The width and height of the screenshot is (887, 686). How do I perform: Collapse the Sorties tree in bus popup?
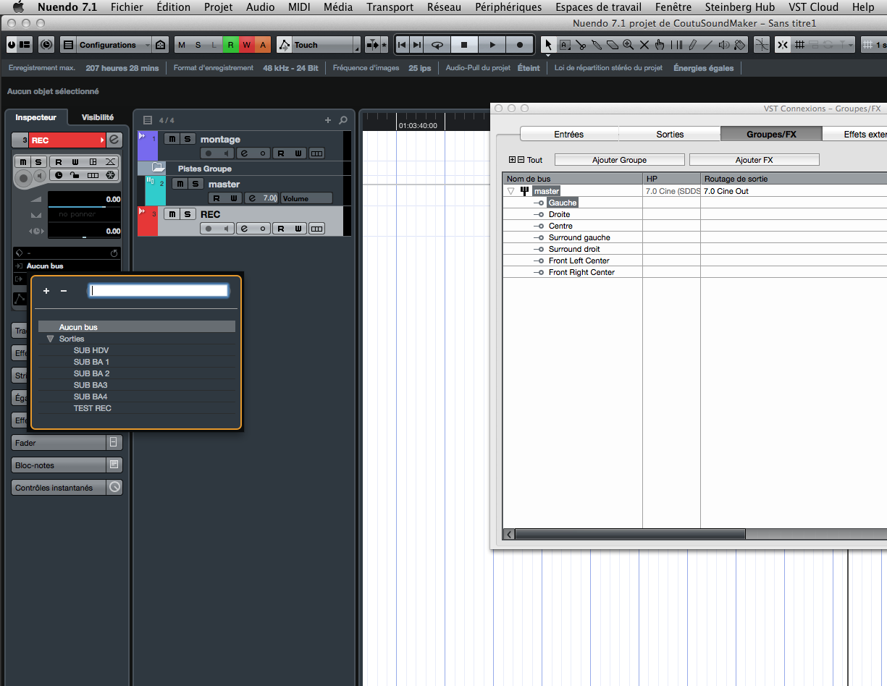(x=50, y=339)
